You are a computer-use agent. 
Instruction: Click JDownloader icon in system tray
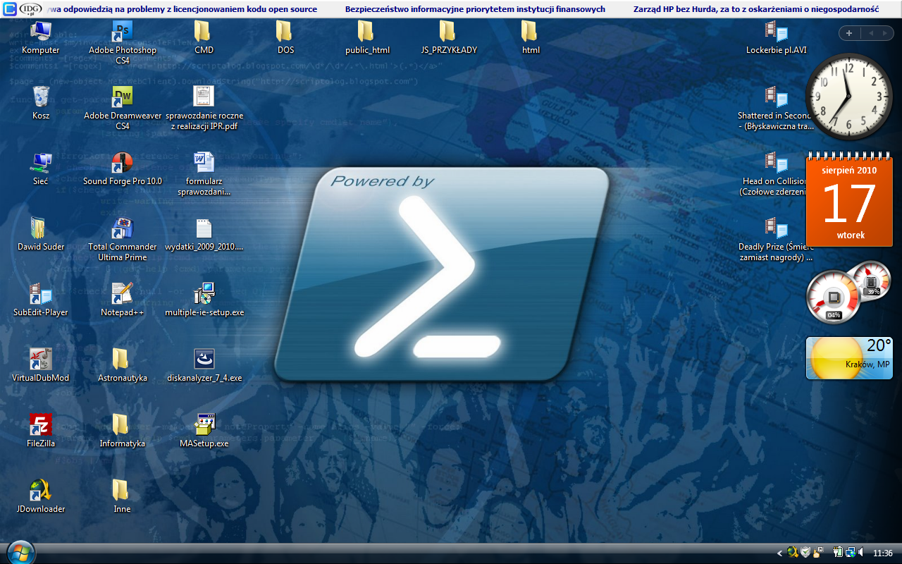point(793,552)
